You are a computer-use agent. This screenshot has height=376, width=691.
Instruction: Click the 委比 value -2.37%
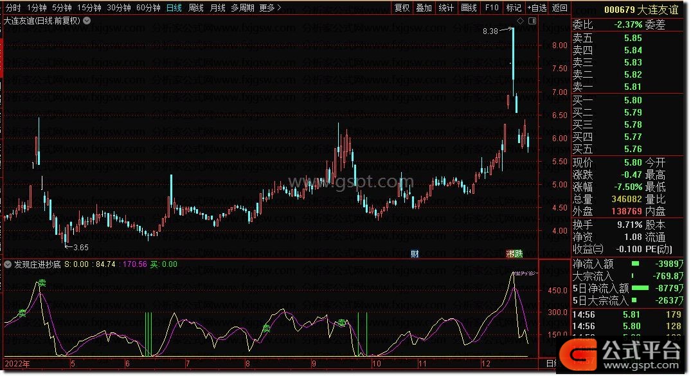tap(628, 25)
